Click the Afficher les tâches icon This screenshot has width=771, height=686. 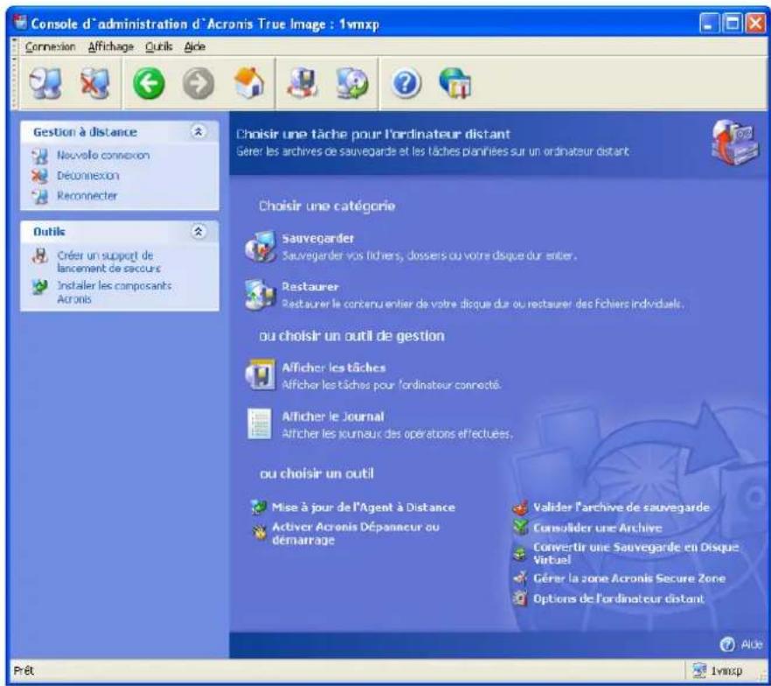pyautogui.click(x=260, y=375)
